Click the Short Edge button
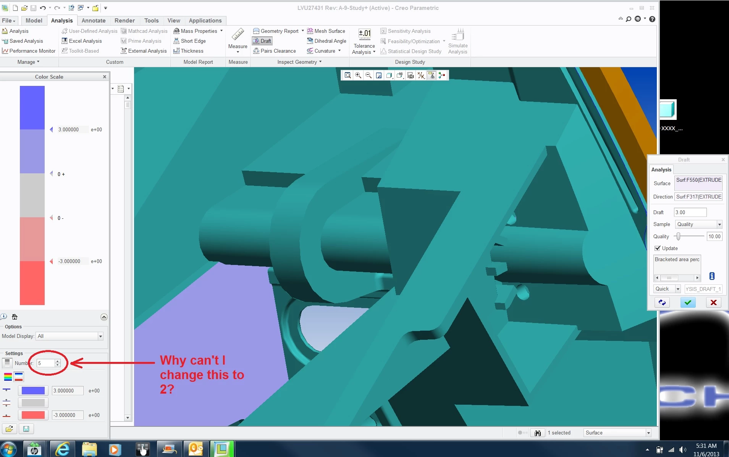Screen dimensions: 729x457 pyautogui.click(x=189, y=41)
